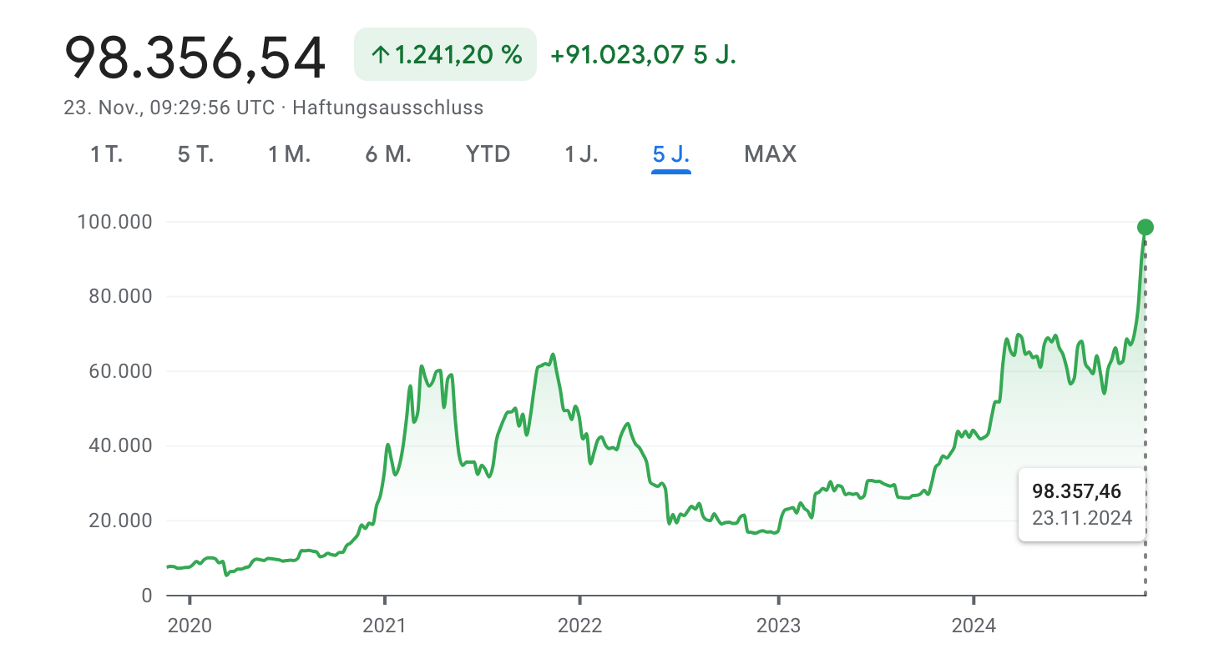Click the 23. Nov., 09:29:56 UTC timestamp

coord(169,108)
